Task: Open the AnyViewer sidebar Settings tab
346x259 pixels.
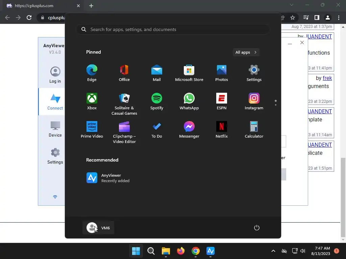Action: 55,156
